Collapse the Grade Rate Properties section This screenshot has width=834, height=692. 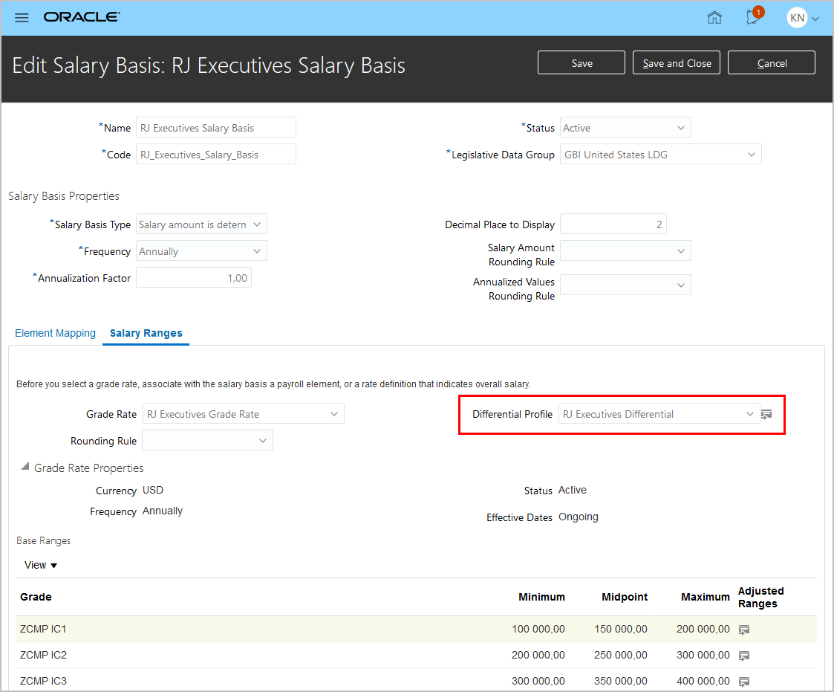coord(25,468)
